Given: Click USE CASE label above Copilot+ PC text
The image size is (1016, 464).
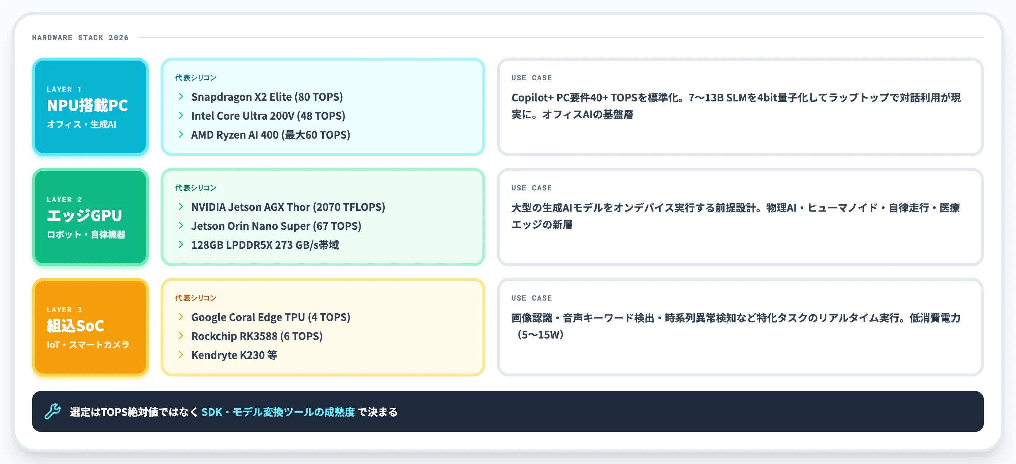Looking at the screenshot, I should coord(532,78).
